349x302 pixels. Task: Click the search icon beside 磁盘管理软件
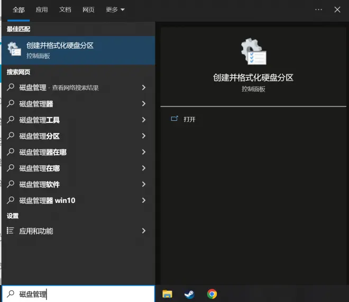[11, 184]
